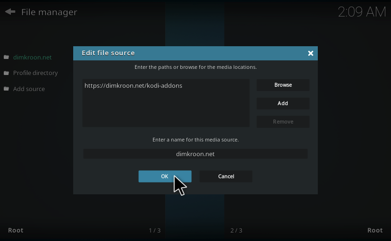Click the File manager heading text
This screenshot has width=391, height=241.
pyautogui.click(x=49, y=12)
